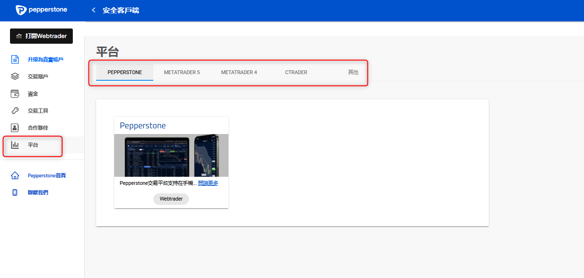Click the Pepperstone platform preview image
Screen dimensions: 584x278
point(171,155)
